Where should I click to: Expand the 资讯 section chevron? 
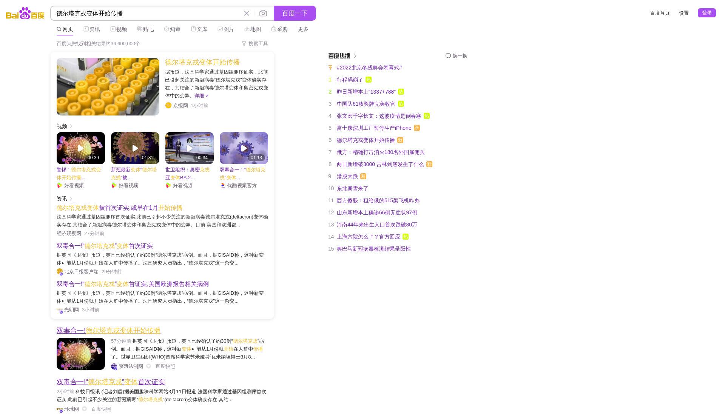point(71,199)
